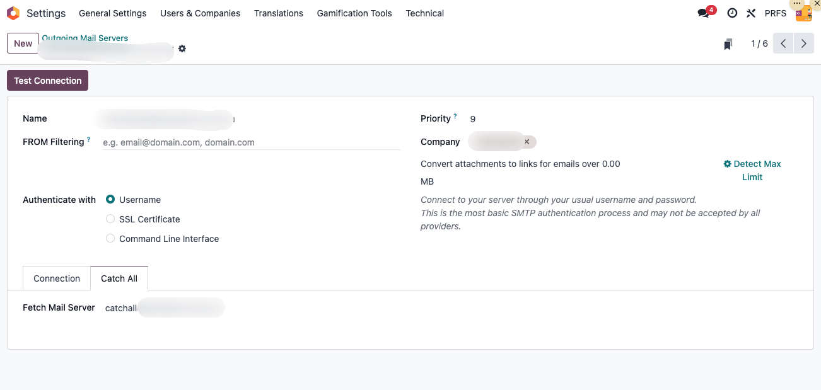Go to the next record arrow

coord(803,43)
